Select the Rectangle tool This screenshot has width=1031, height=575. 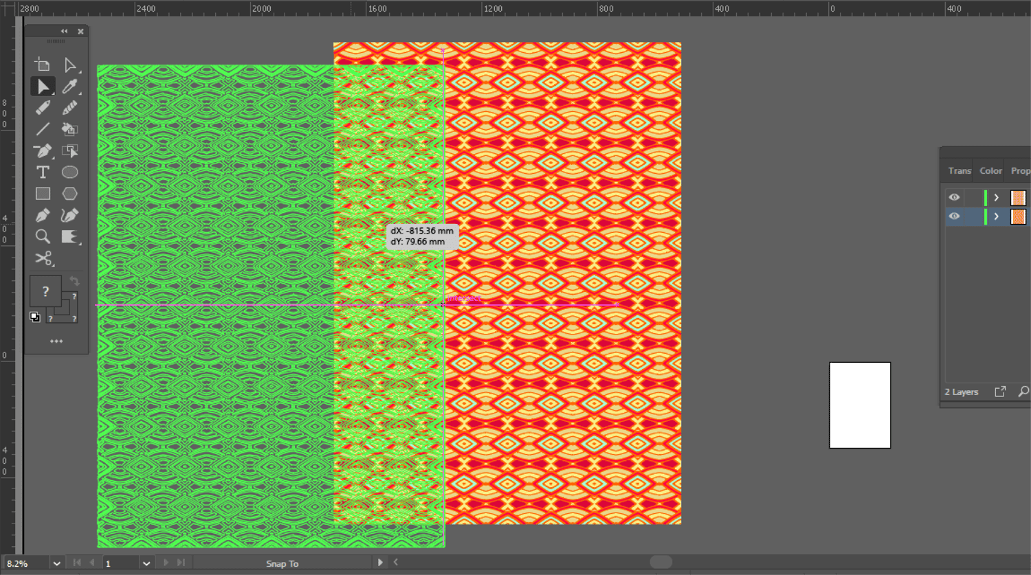43,194
